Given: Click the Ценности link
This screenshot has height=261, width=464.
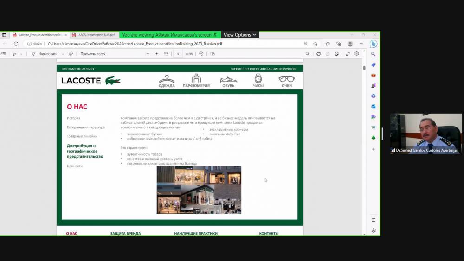Looking at the screenshot, I should coord(75,166).
